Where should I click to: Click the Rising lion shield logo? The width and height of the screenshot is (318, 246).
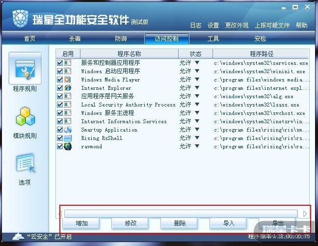(x=20, y=19)
